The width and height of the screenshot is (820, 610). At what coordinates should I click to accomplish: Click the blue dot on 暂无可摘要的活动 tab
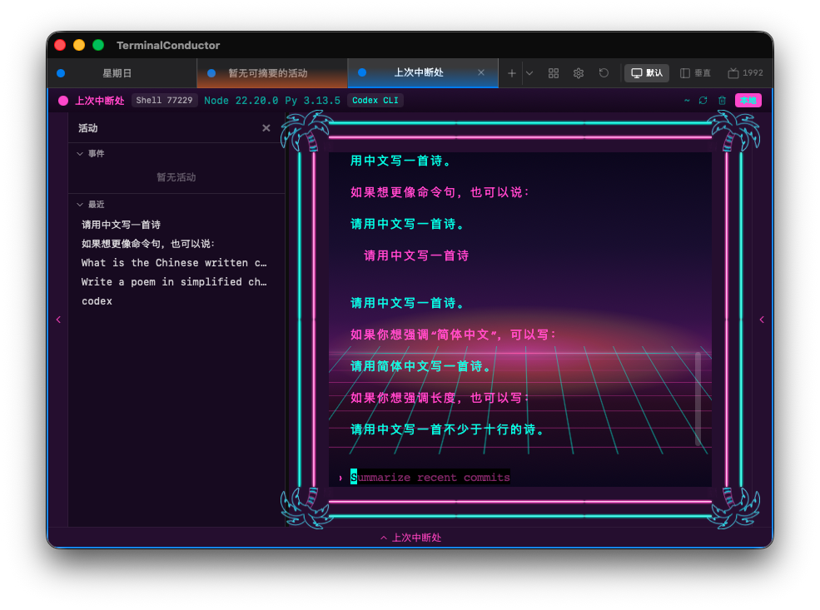click(211, 73)
